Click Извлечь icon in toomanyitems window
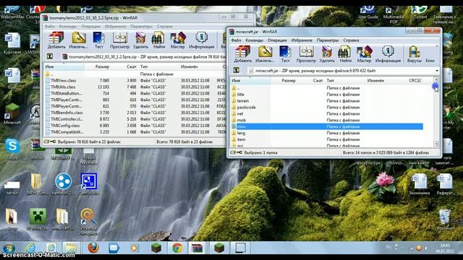Screen dimensions: 463x260 (x=78, y=40)
